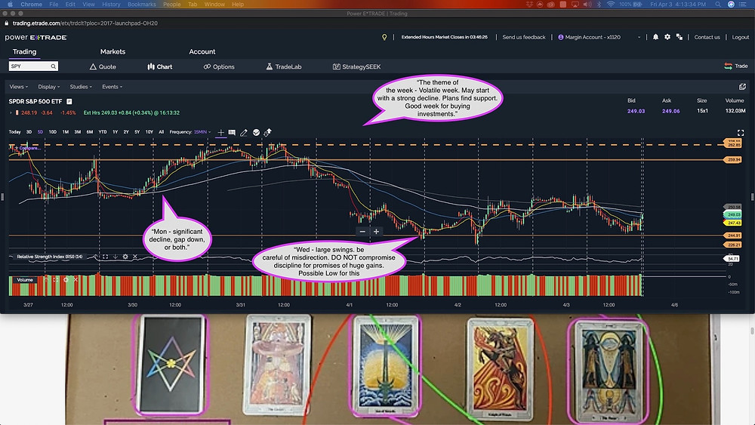This screenshot has width=755, height=425.
Task: Switch to Options view
Action: (219, 67)
